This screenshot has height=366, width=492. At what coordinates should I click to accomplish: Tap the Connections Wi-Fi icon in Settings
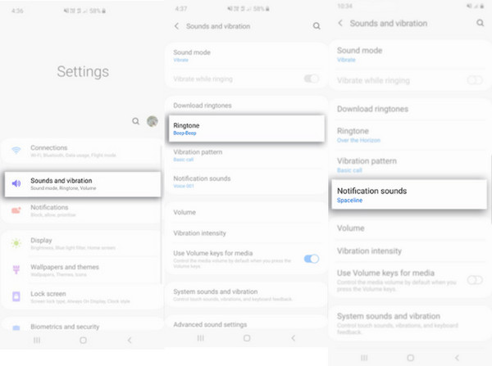tap(16, 151)
